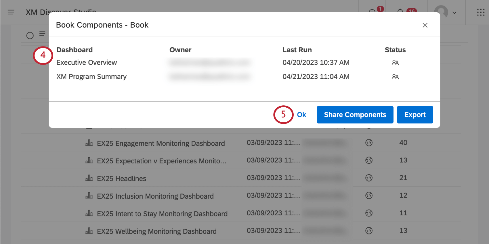Click the list options icon beside the circle
The height and width of the screenshot is (244, 489).
[42, 34]
